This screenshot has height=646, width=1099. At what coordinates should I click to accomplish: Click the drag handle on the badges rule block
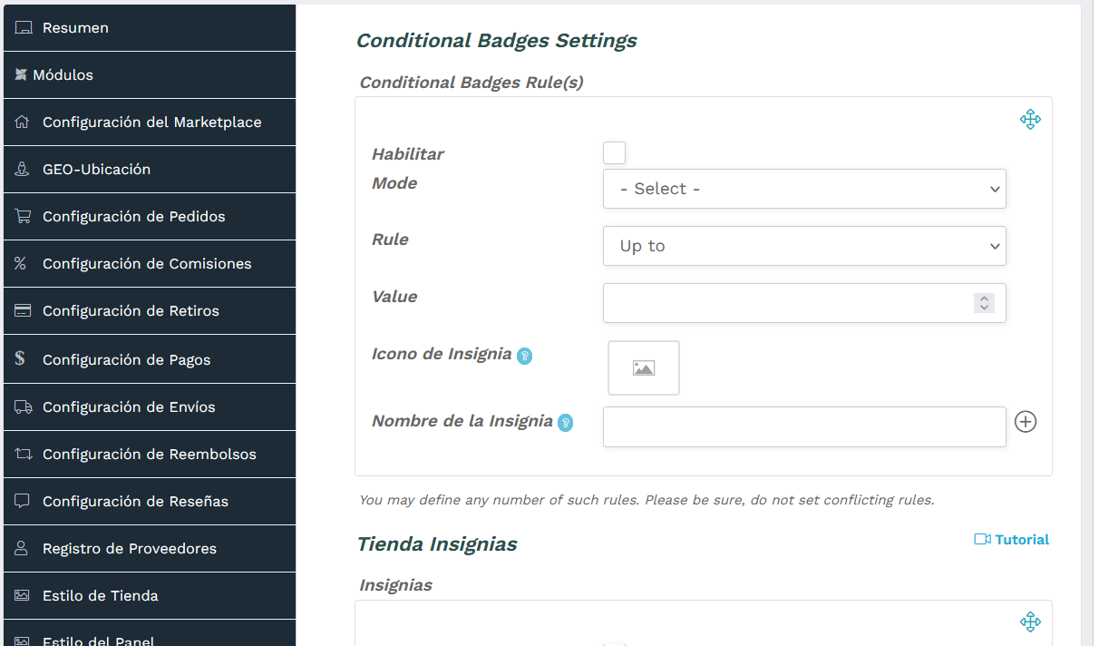1030,119
